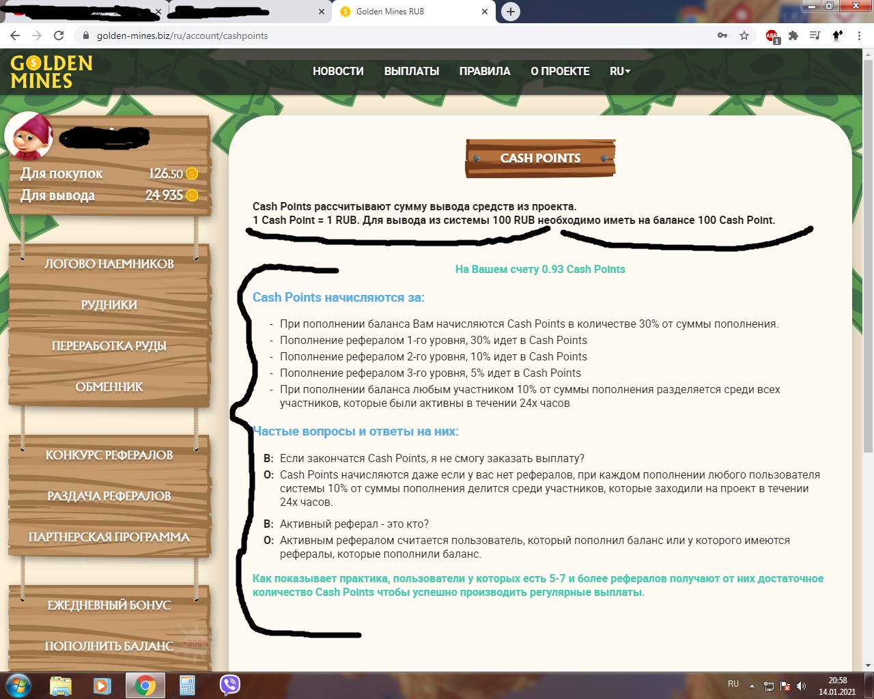Image resolution: width=874 pixels, height=699 pixels.
Task: Open Windows Explorer from taskbar
Action: (x=61, y=685)
